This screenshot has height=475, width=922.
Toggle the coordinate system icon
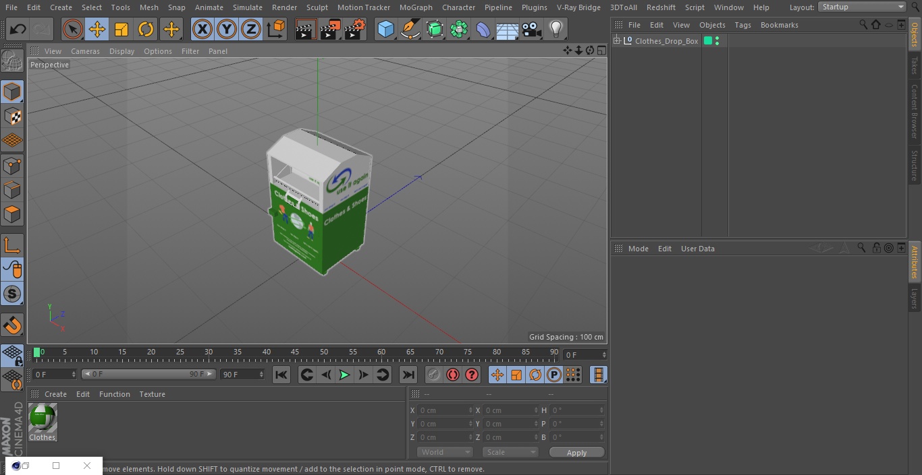pos(276,29)
